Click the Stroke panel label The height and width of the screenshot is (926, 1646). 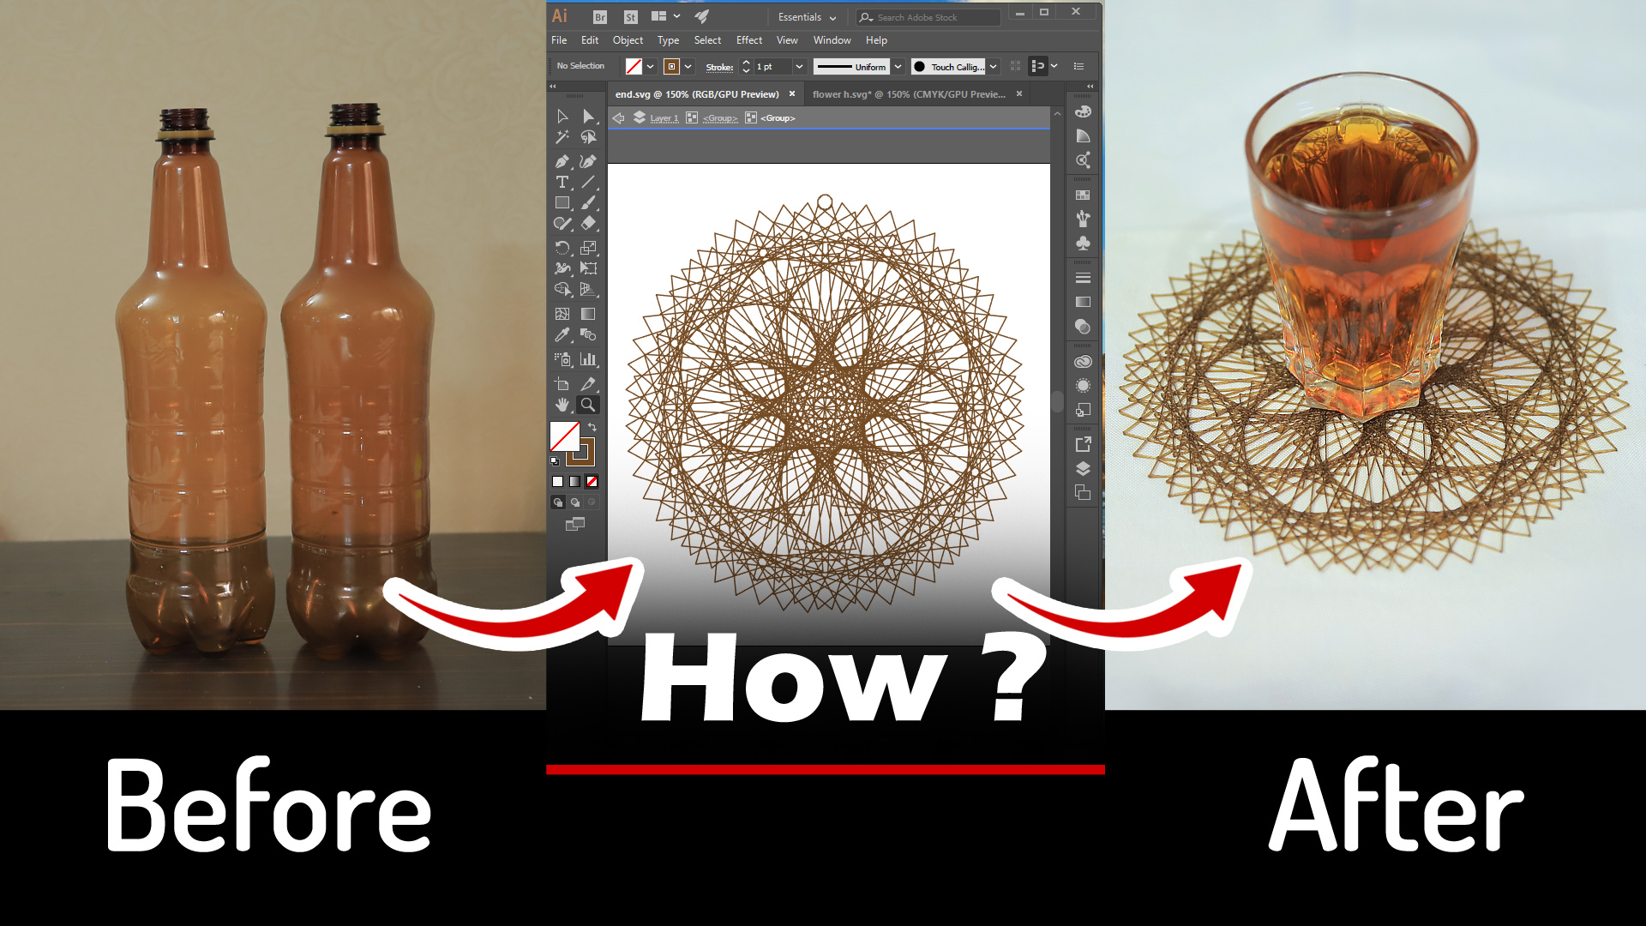click(x=719, y=67)
